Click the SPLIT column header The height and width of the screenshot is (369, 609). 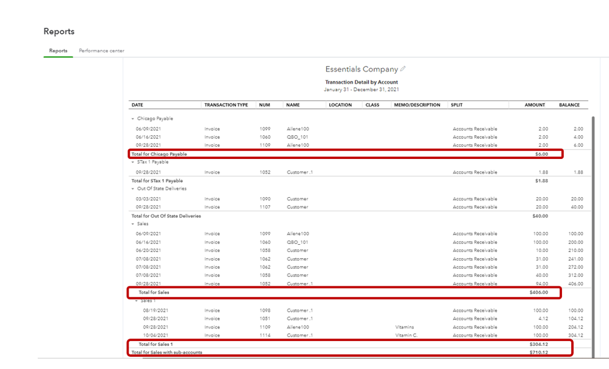pyautogui.click(x=457, y=105)
